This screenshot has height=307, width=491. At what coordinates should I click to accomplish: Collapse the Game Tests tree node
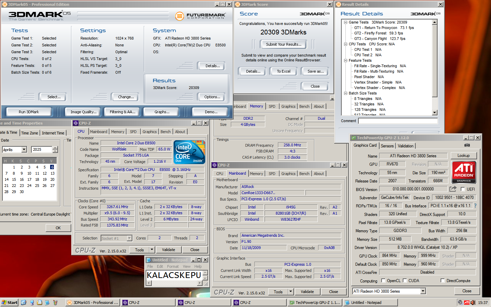(345, 22)
